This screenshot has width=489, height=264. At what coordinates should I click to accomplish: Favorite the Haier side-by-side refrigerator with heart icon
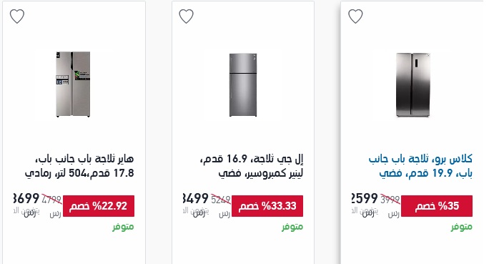pyautogui.click(x=17, y=16)
